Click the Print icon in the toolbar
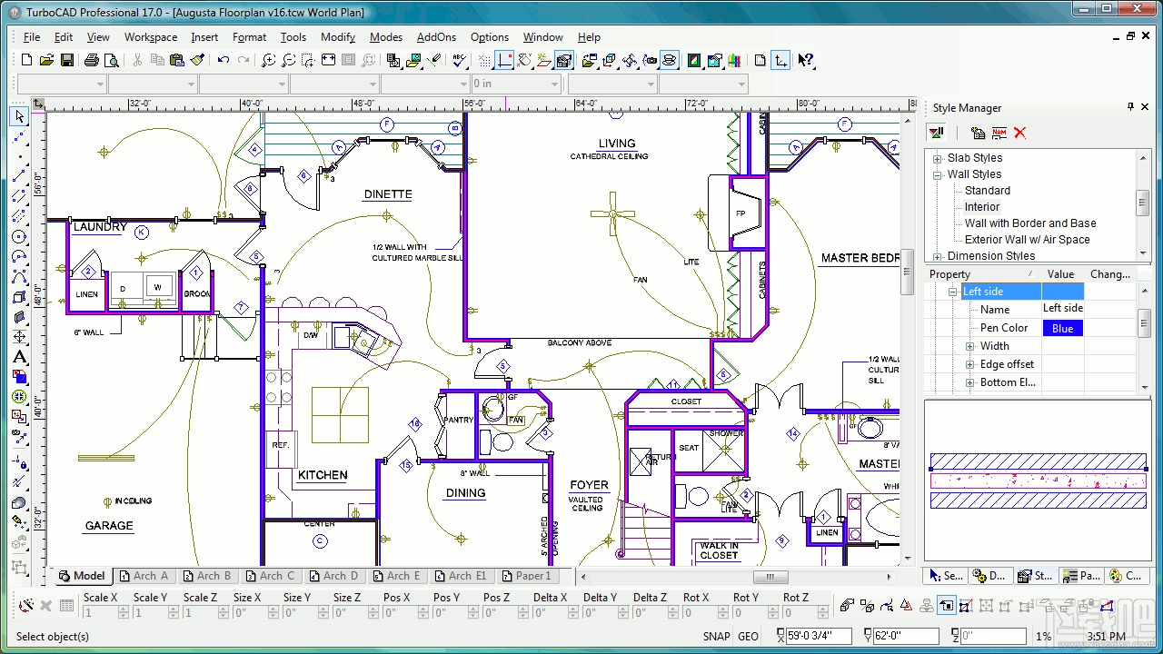1163x654 pixels. [92, 60]
